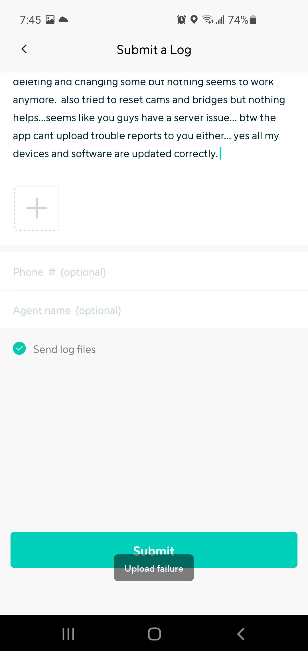This screenshot has width=308, height=651.
Task: Focus the Phone # (optional) field
Action: point(154,272)
